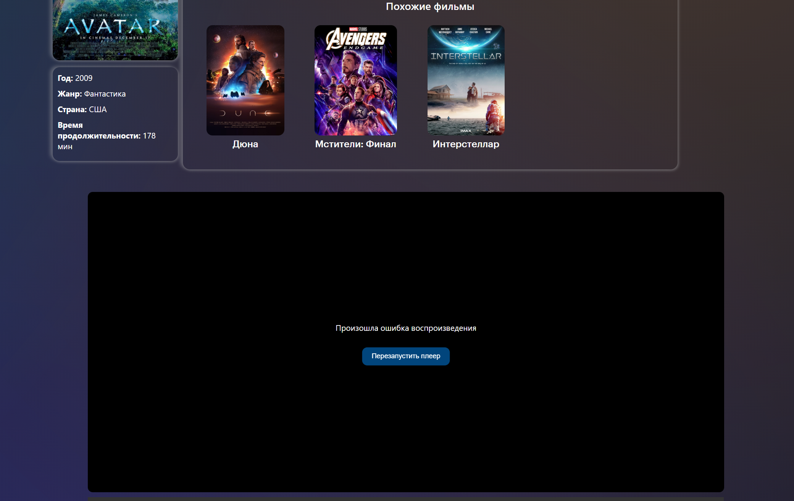Click the 'Год: 2009' info line

[x=75, y=78]
